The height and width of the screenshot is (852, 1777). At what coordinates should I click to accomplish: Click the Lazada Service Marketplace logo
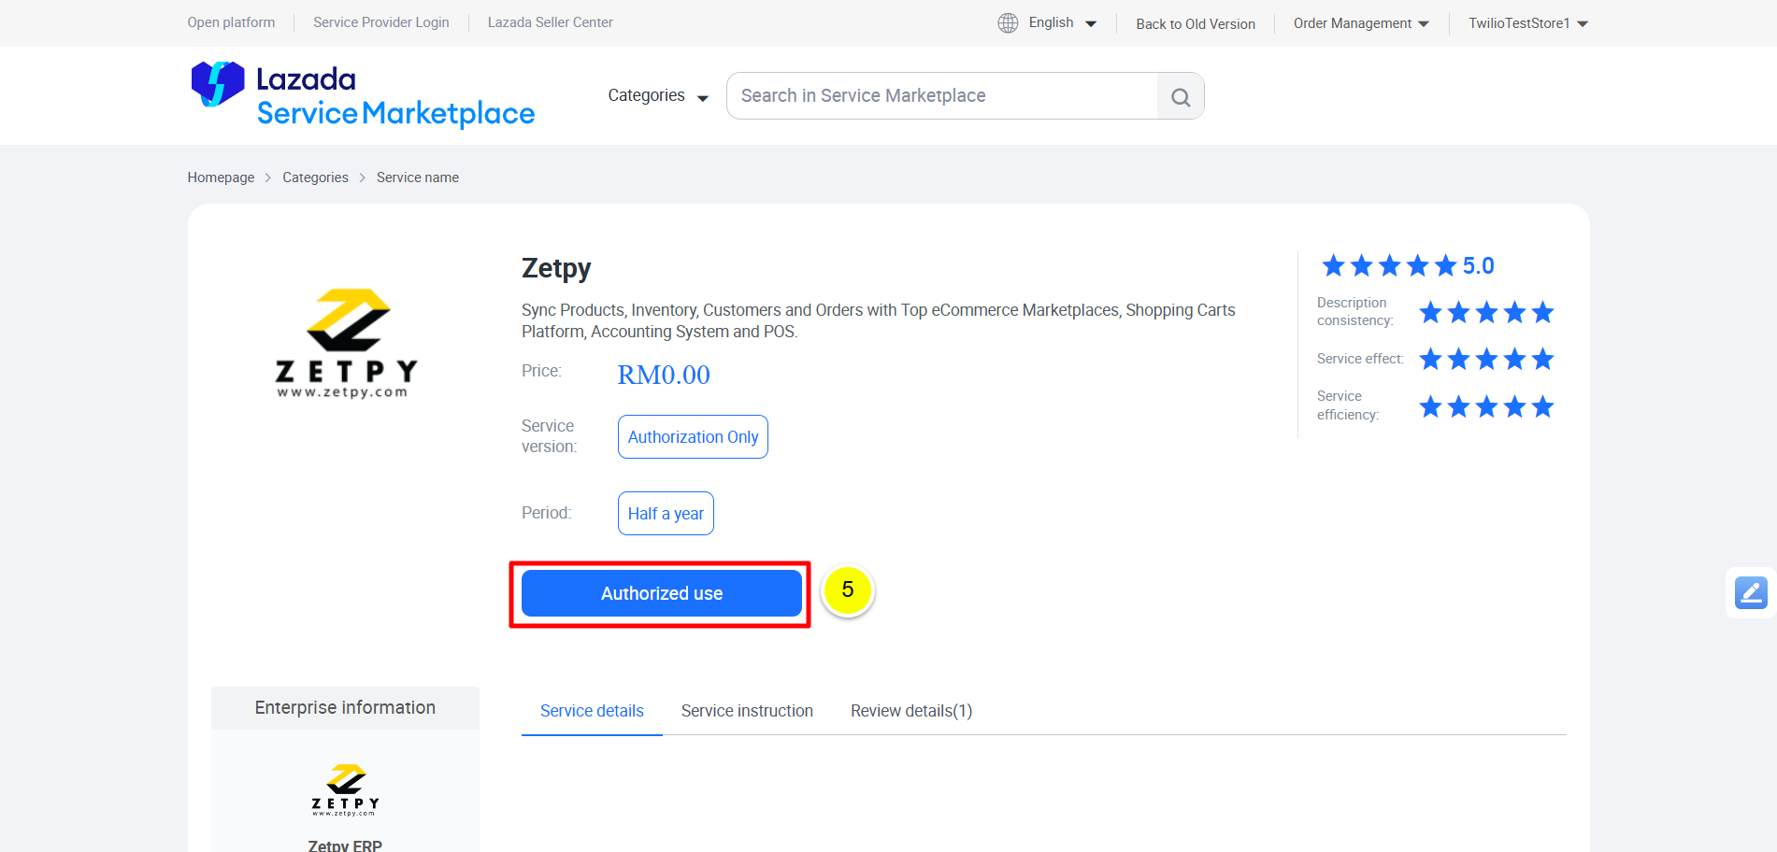click(363, 95)
